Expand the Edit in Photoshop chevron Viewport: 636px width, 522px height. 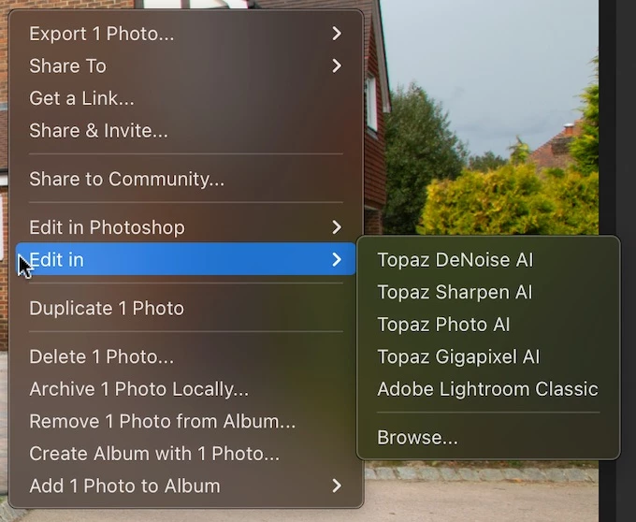point(337,227)
